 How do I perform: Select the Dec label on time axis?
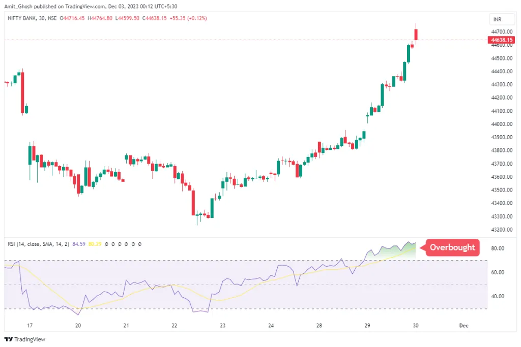[464, 326]
